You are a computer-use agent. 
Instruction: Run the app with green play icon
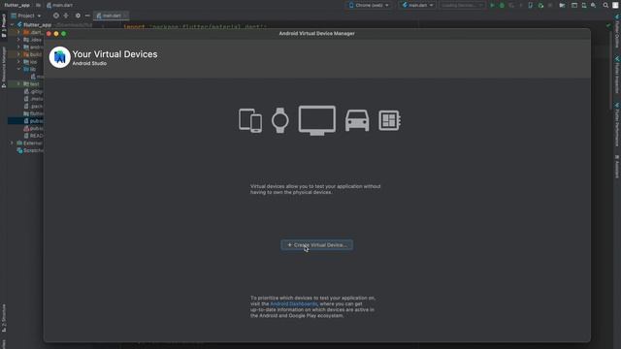coord(492,5)
